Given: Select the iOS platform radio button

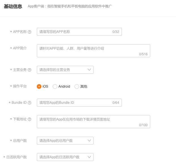Looking at the screenshot, I should (39, 86).
